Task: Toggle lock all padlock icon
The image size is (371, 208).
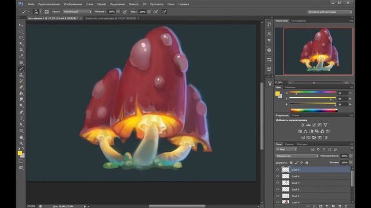Action: click(307, 163)
